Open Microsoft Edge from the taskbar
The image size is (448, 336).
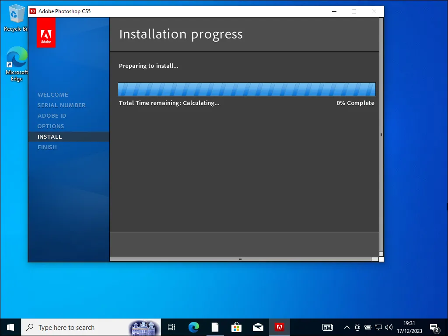click(x=193, y=327)
